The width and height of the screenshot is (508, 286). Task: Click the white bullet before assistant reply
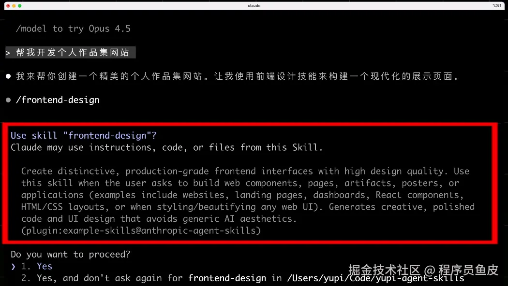(8, 76)
